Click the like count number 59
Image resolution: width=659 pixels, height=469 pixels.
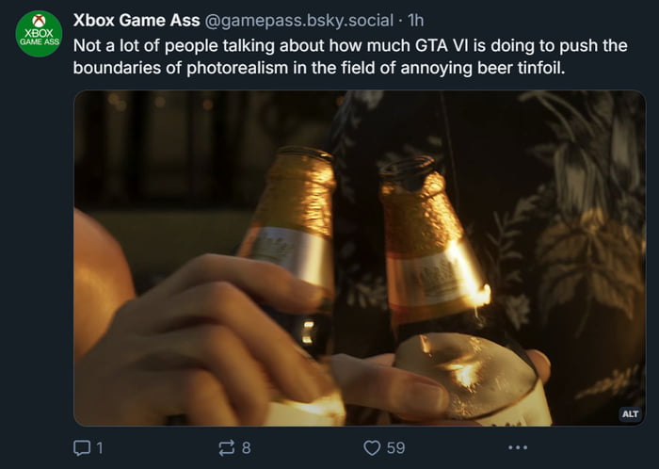(395, 447)
